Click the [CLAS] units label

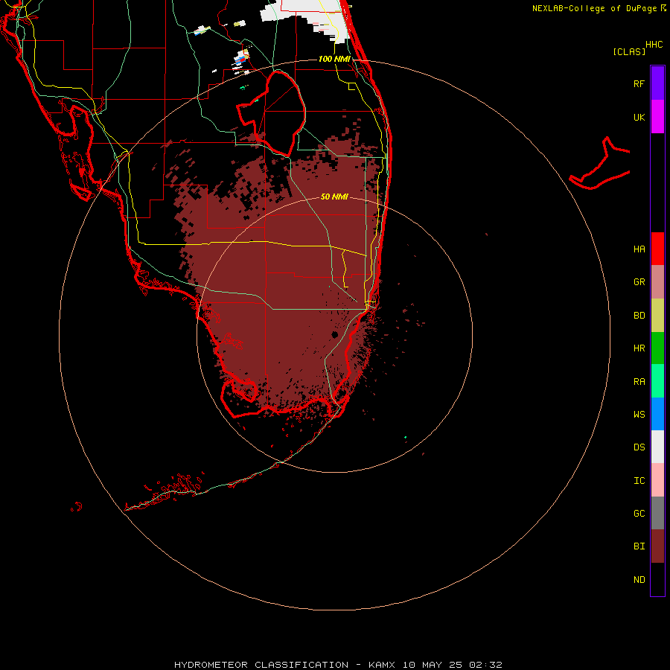click(x=629, y=51)
